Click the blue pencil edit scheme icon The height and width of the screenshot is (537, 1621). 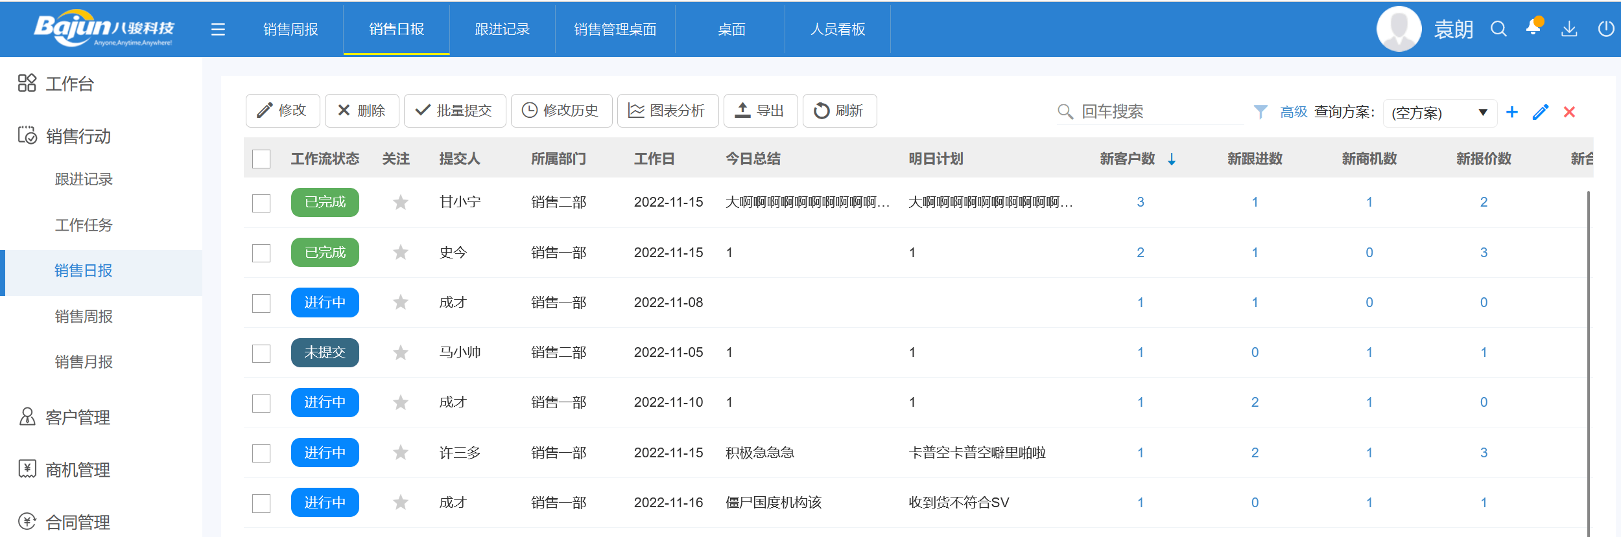coord(1541,112)
